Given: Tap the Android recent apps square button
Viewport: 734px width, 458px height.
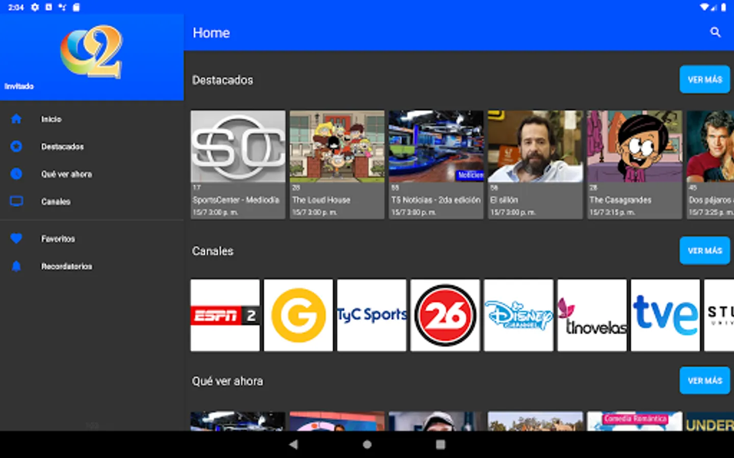Looking at the screenshot, I should (440, 444).
